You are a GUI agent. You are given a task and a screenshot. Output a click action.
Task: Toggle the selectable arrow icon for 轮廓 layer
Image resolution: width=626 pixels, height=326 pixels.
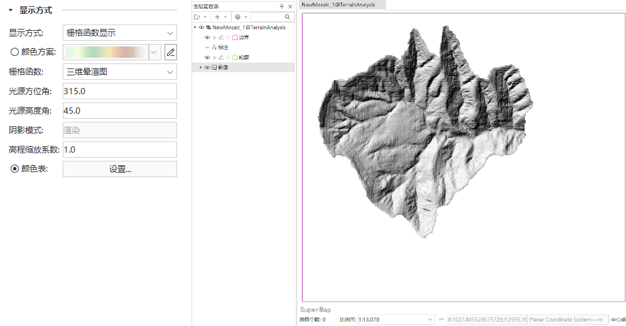click(214, 58)
